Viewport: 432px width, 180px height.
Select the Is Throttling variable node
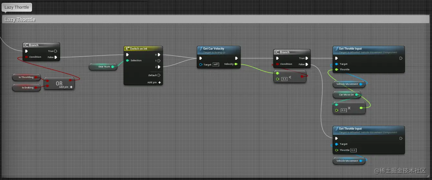[26, 77]
